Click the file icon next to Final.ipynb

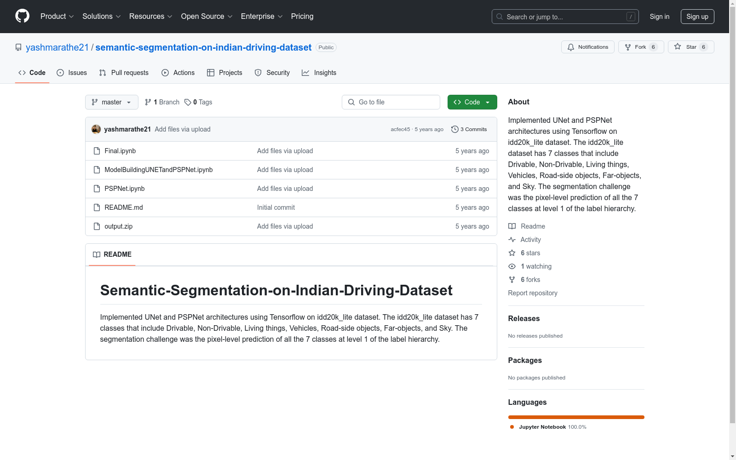[x=97, y=151]
